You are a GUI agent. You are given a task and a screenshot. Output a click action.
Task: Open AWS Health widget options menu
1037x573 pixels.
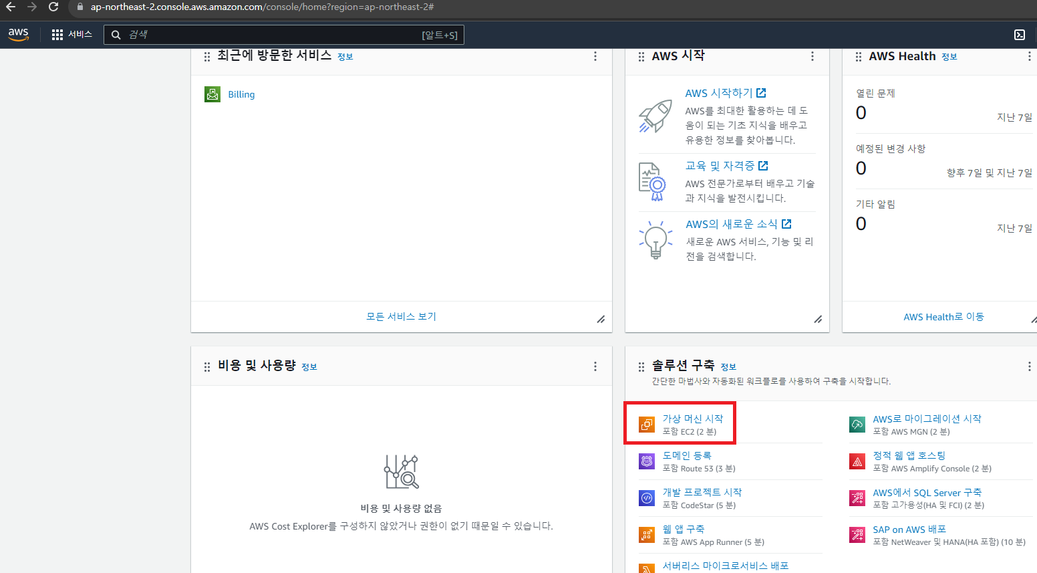point(1029,56)
